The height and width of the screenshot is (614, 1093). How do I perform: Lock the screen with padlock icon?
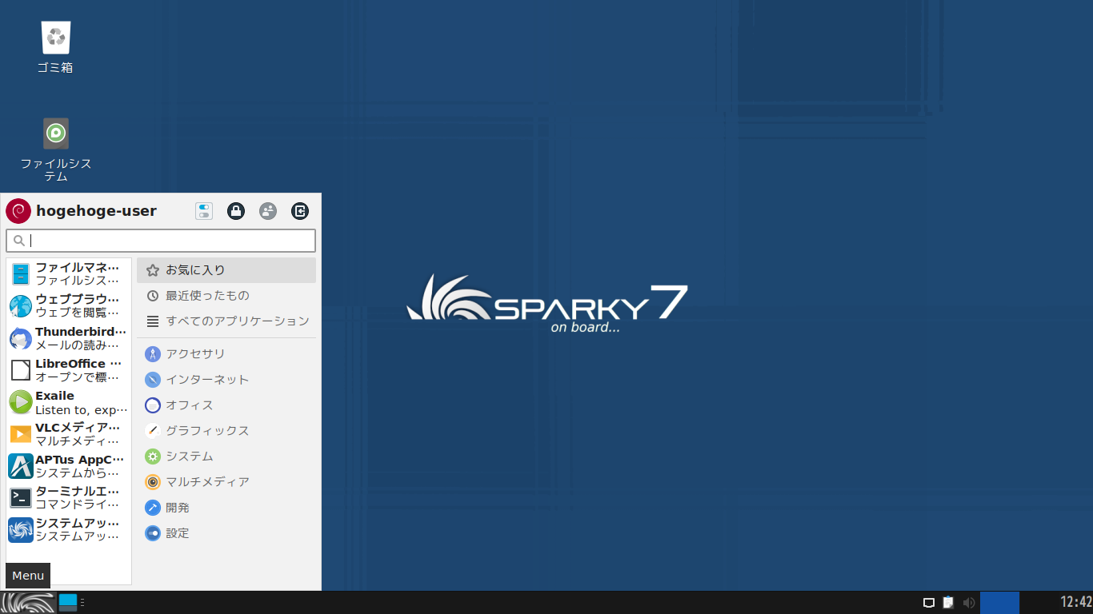[x=236, y=211]
